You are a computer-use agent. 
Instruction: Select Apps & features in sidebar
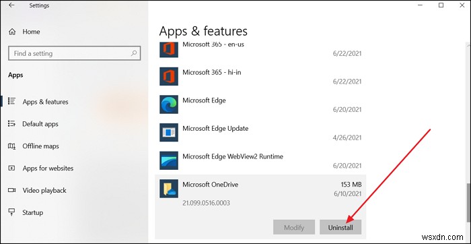[45, 102]
